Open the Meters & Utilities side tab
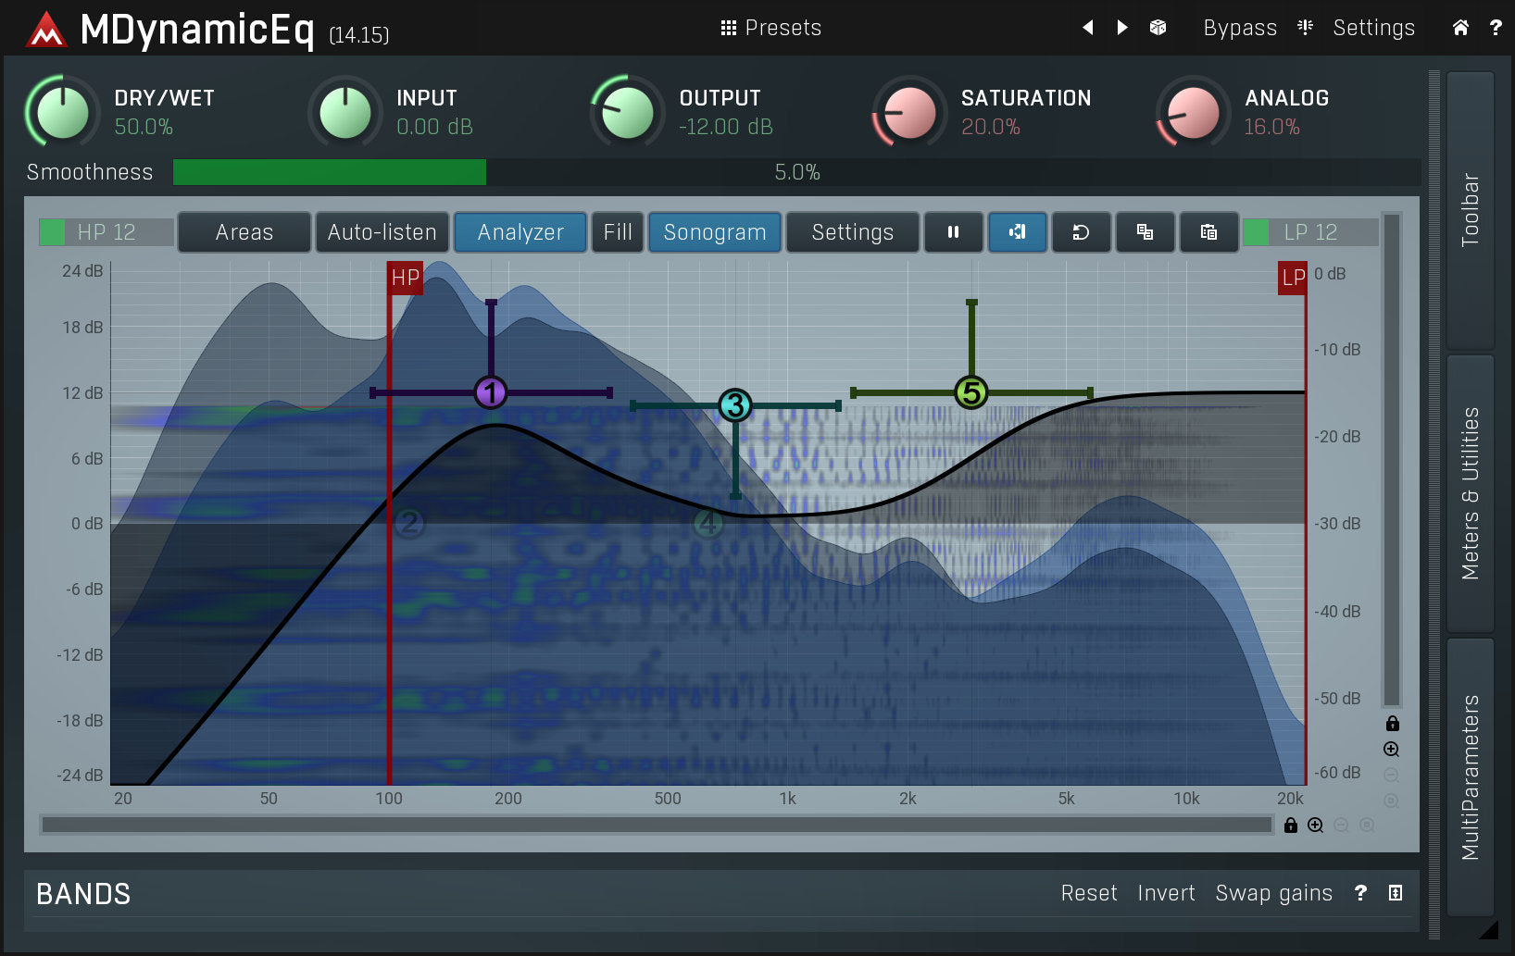Viewport: 1515px width, 956px height. click(1470, 493)
